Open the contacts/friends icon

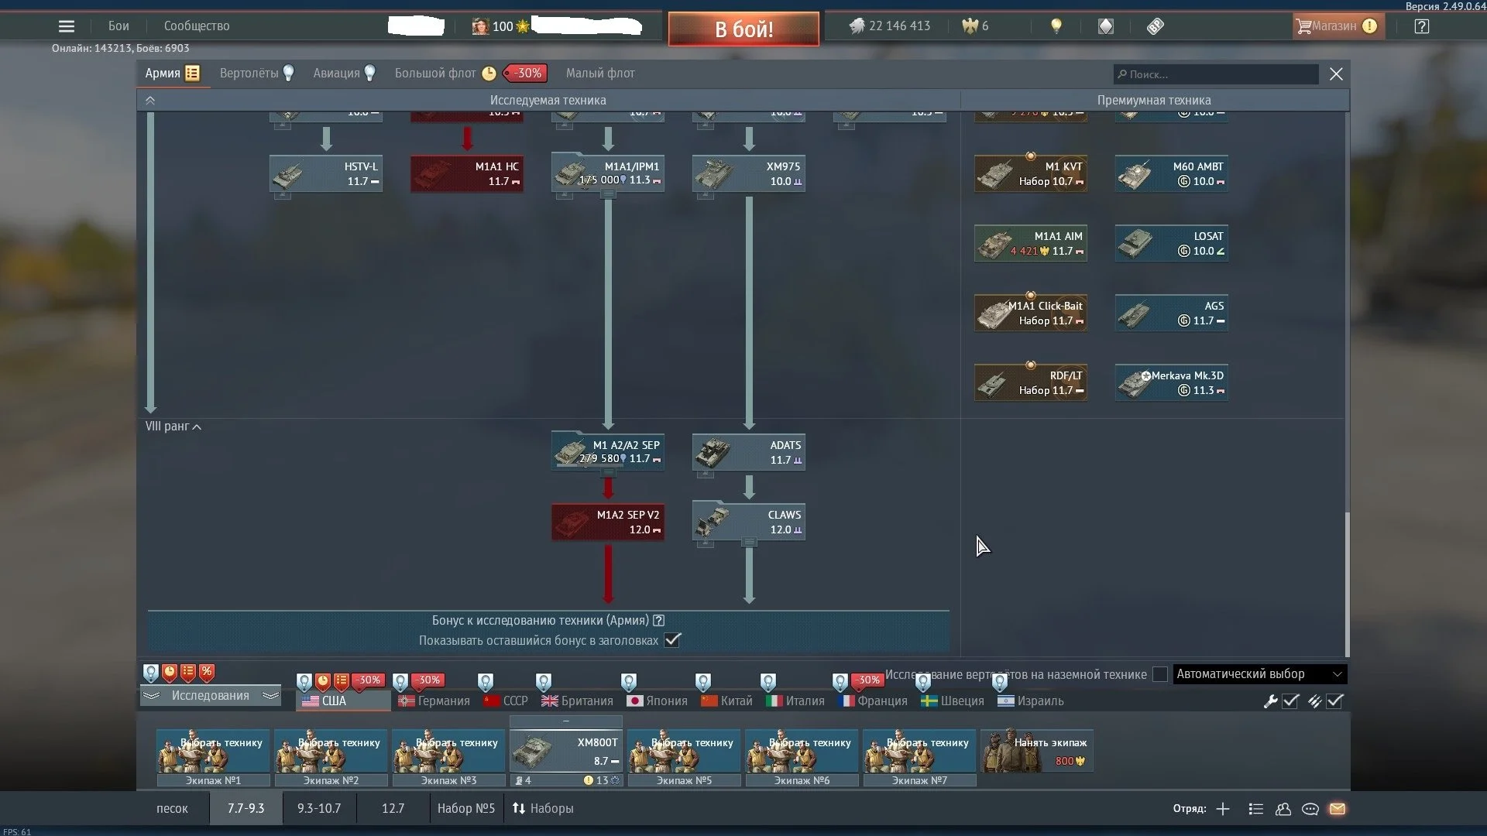coord(1283,809)
